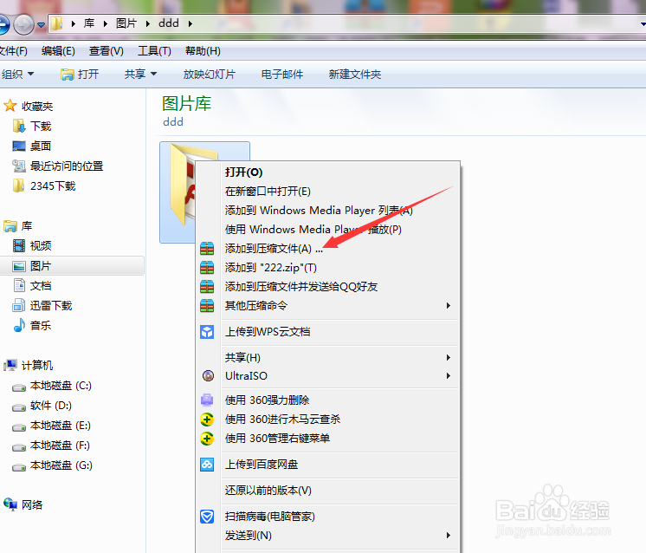This screenshot has height=553, width=646.
Task: Click 放映幻灯片 in the toolbar
Action: tap(210, 75)
